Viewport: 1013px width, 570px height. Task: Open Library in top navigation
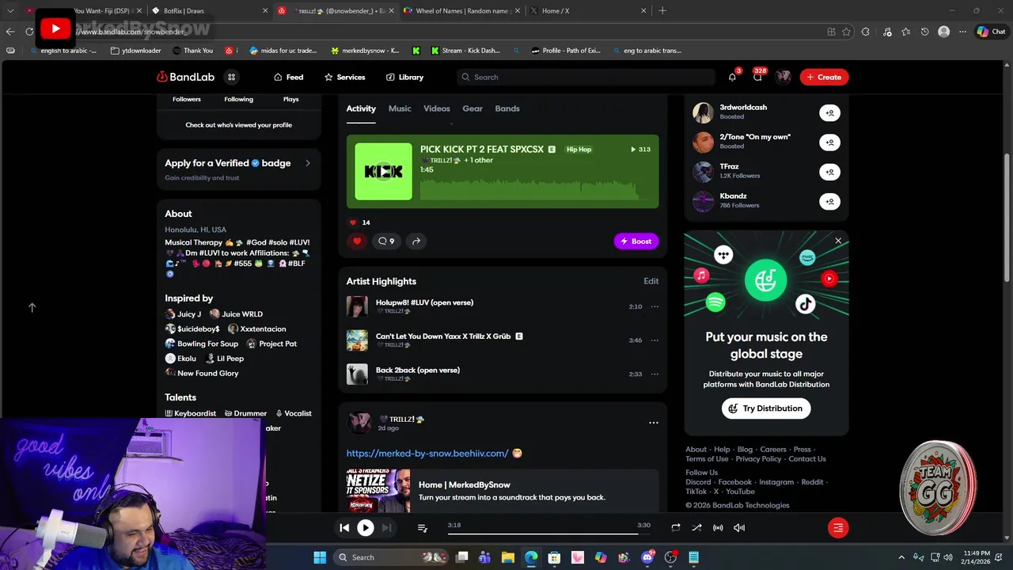coord(404,77)
